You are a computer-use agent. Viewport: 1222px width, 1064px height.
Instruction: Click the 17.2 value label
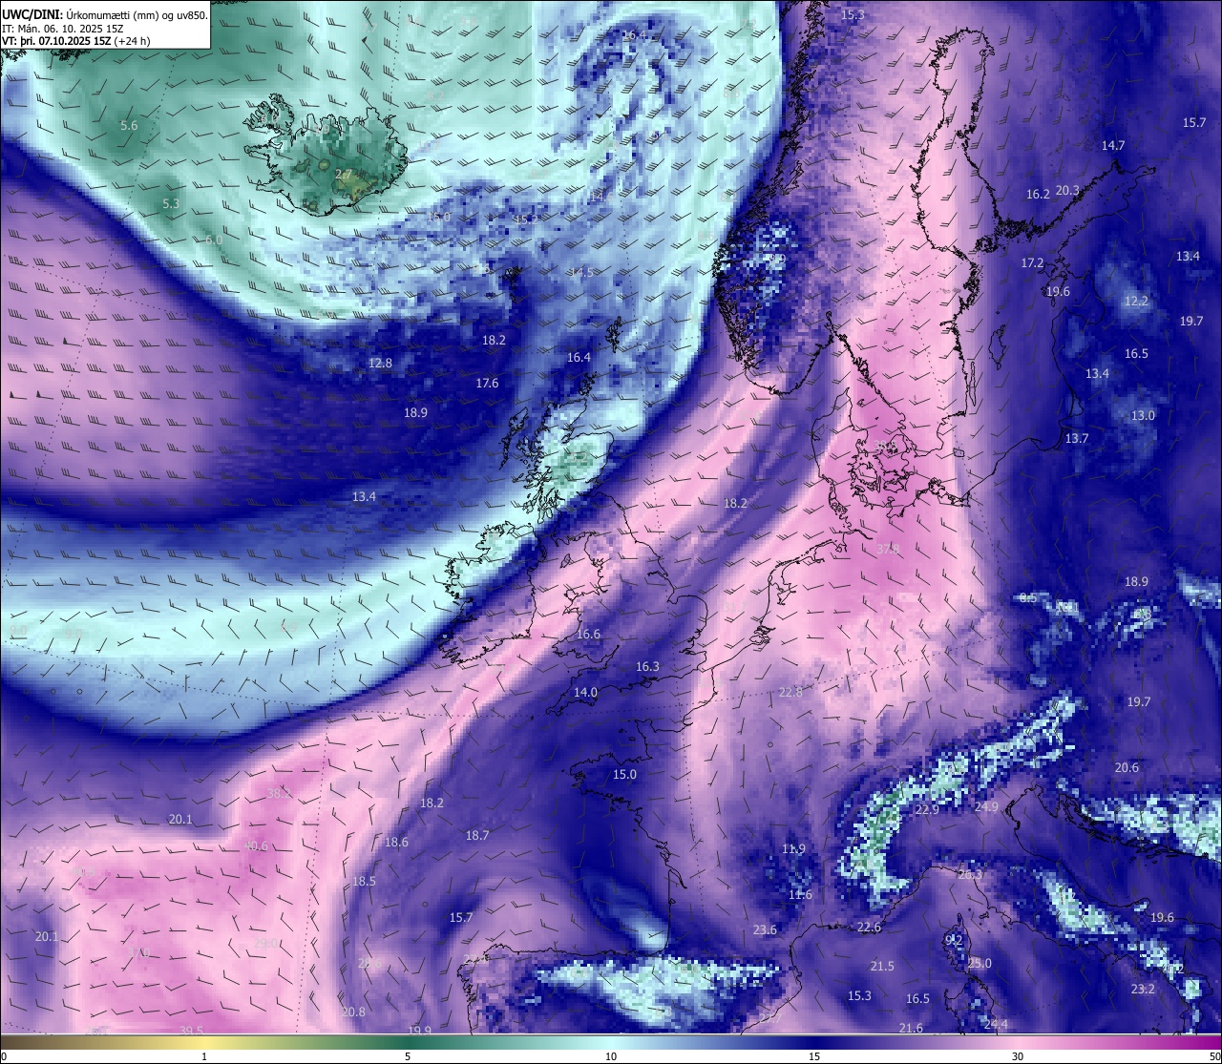pyautogui.click(x=1032, y=263)
